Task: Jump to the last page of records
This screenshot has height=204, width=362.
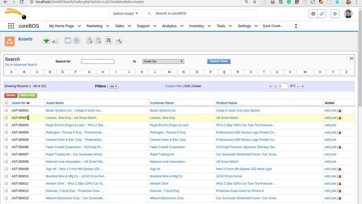Action: [x=303, y=86]
